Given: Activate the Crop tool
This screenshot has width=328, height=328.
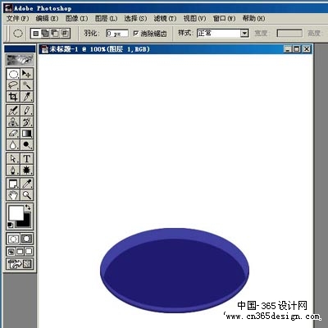Looking at the screenshot, I should click(13, 97).
